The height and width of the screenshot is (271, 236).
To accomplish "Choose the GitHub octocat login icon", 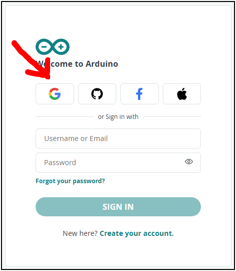I will [97, 94].
